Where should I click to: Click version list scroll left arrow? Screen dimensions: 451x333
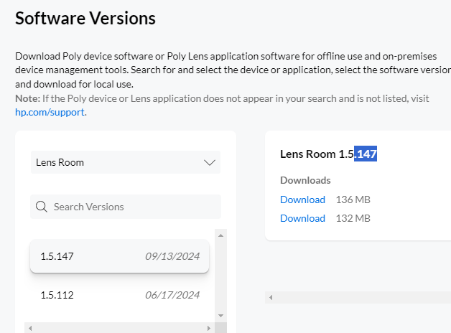tap(30, 328)
